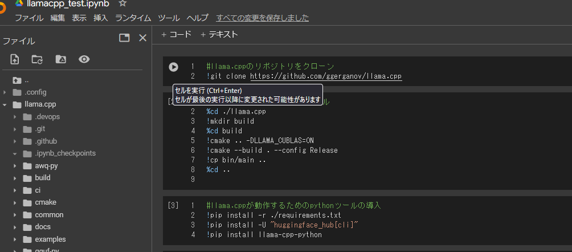Screen dimensions: 572x252
Task: Toggle show hidden files eye icon
Action: 84,59
